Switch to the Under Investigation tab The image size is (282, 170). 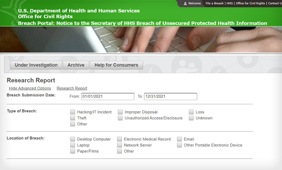click(x=36, y=65)
